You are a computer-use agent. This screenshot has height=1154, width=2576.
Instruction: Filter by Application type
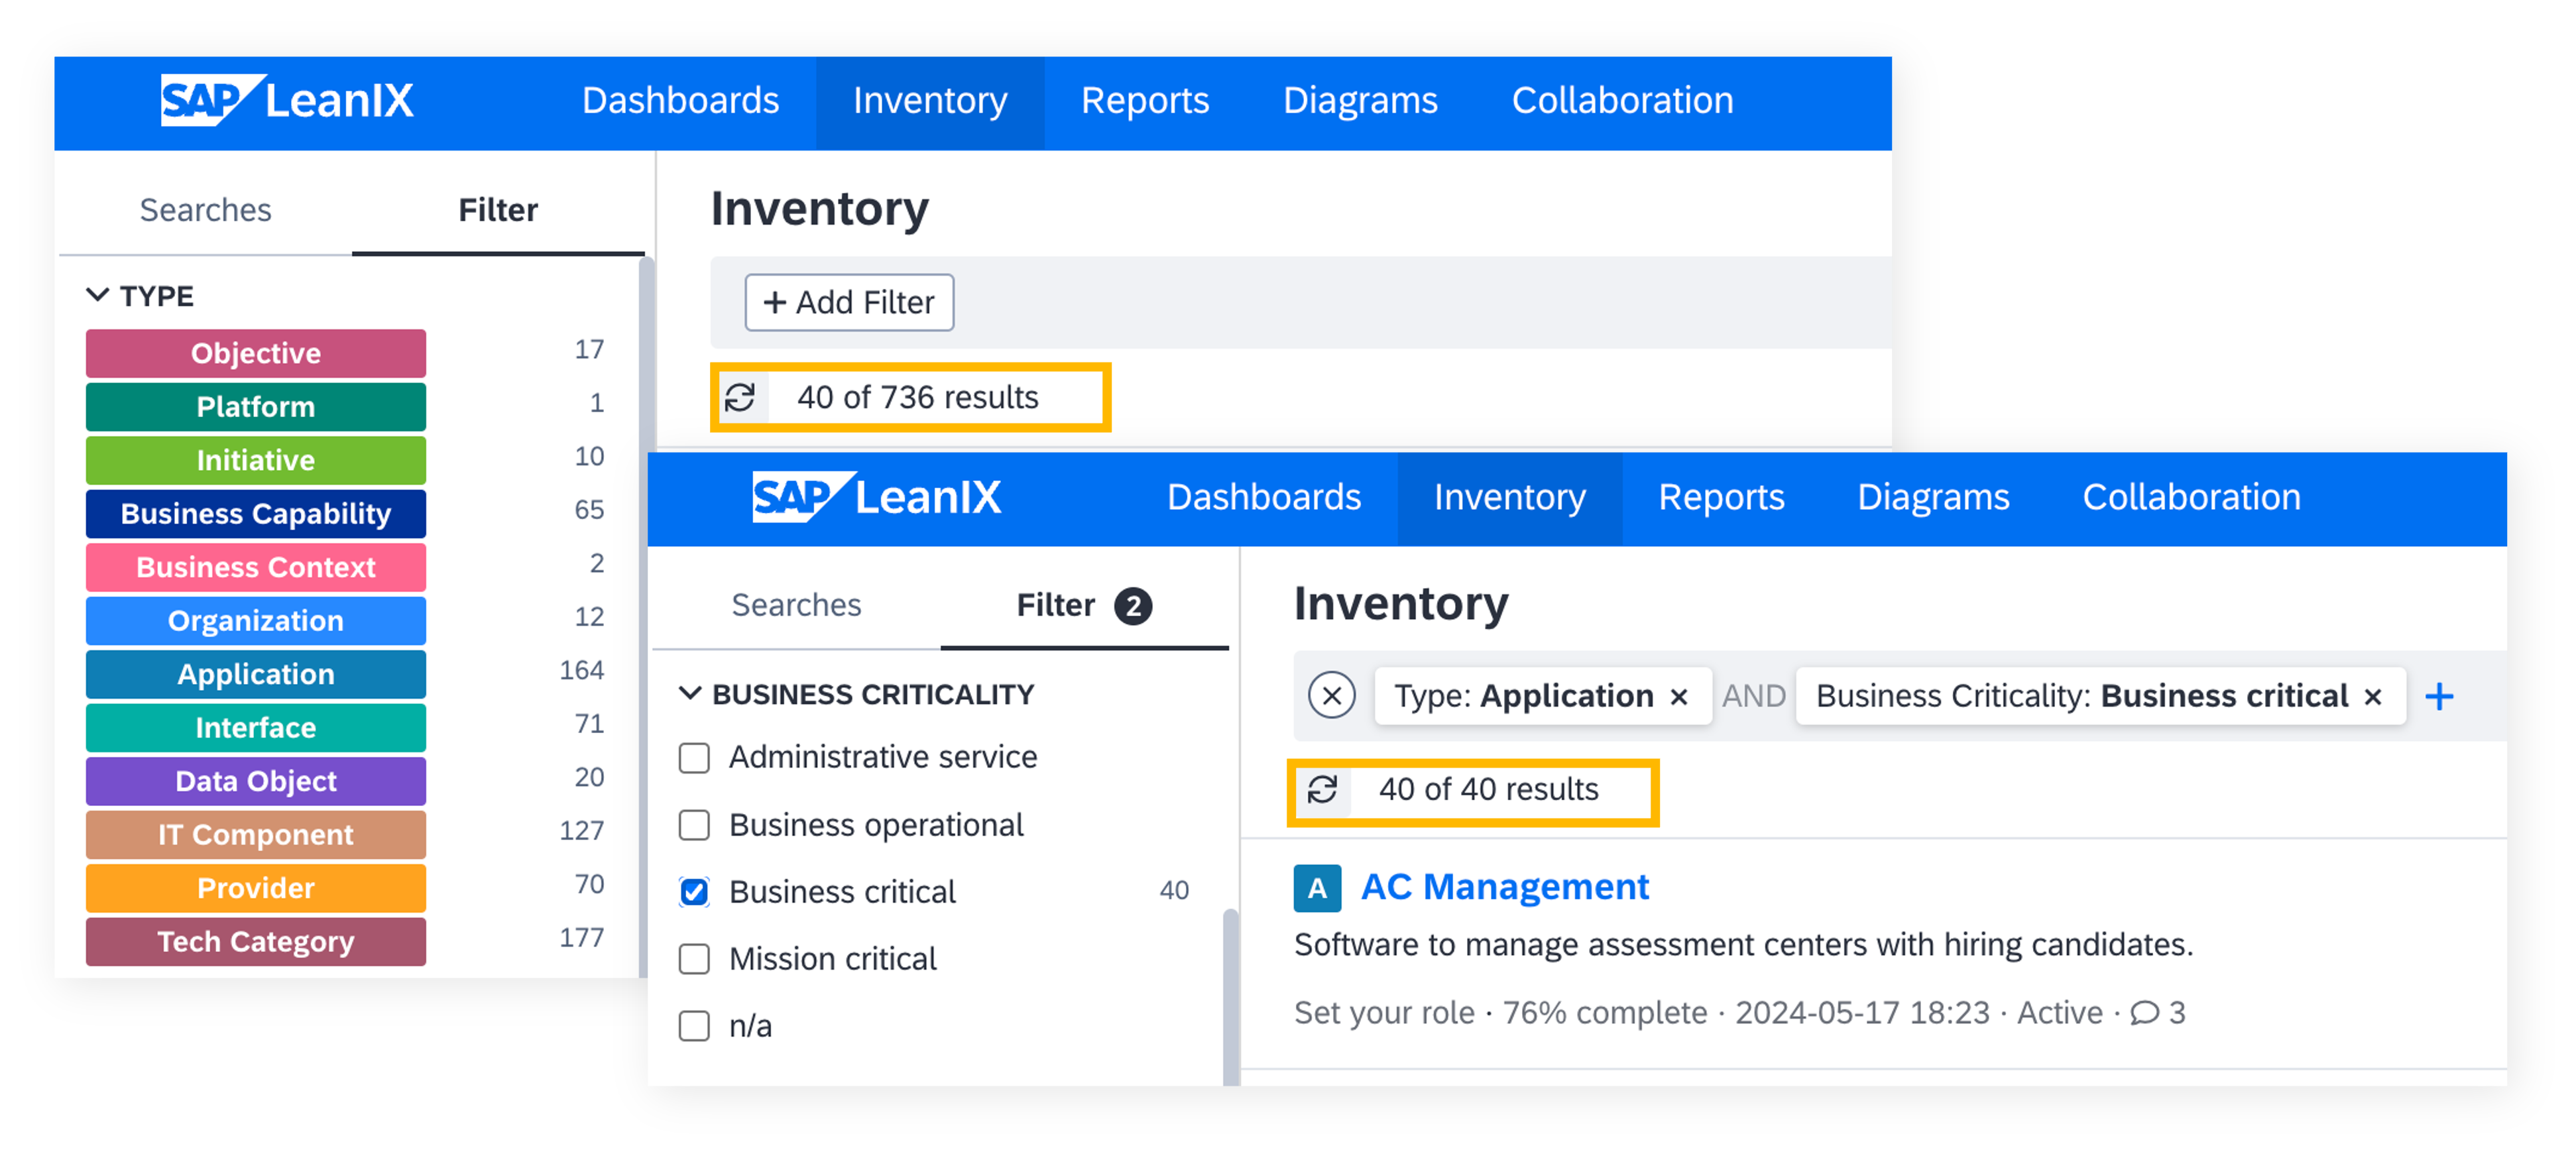click(256, 675)
